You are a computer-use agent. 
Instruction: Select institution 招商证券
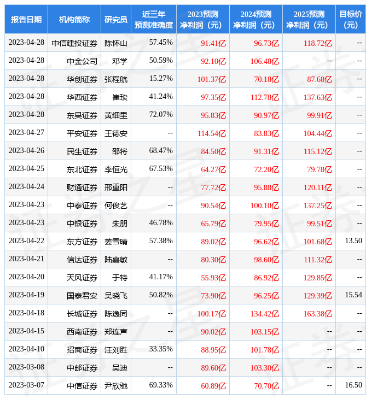(82, 350)
